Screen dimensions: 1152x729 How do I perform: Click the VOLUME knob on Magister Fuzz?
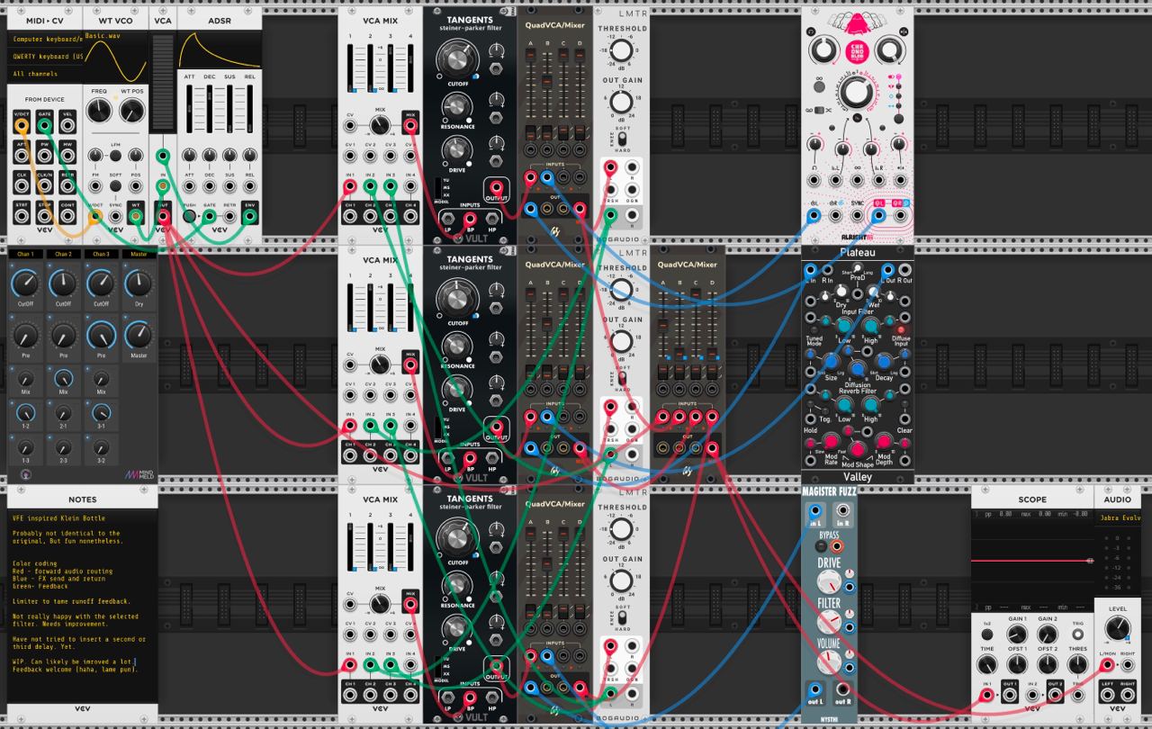tap(829, 661)
